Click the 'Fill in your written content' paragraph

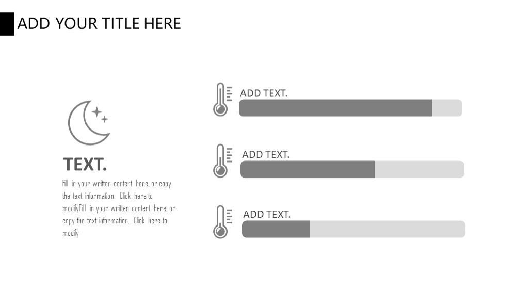pos(119,208)
